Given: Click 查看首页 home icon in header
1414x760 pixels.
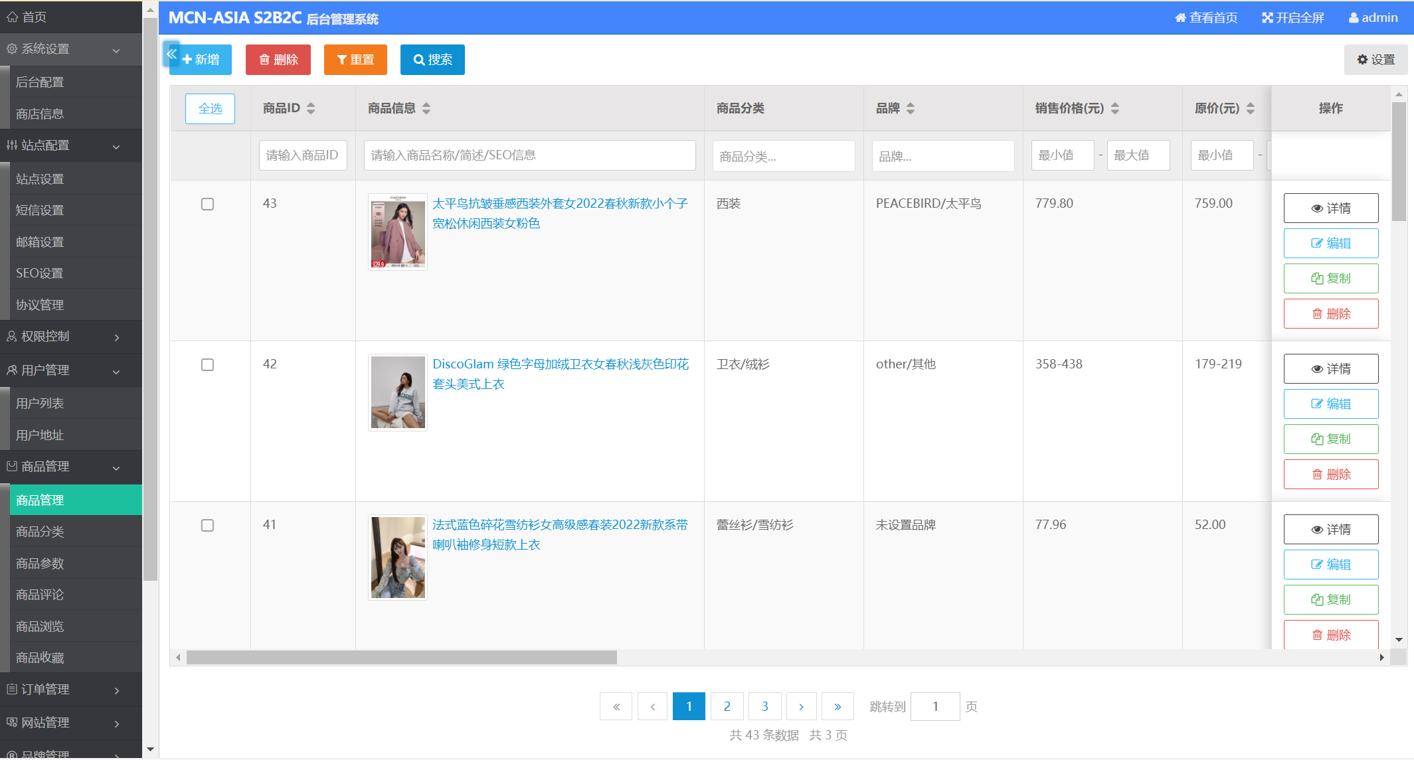Looking at the screenshot, I should [1180, 18].
